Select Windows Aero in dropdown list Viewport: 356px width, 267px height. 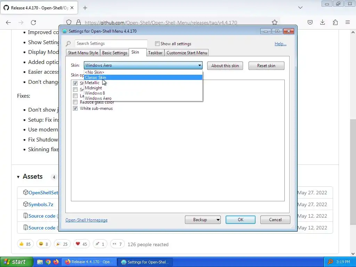click(143, 98)
